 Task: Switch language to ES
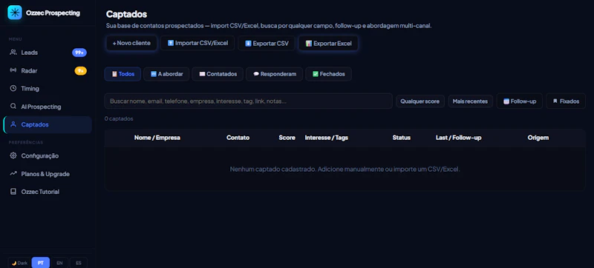click(x=79, y=263)
